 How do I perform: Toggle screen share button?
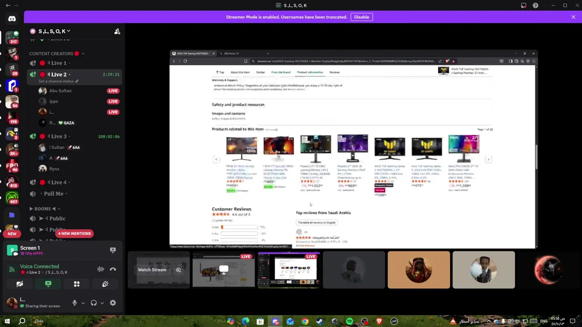[48, 284]
